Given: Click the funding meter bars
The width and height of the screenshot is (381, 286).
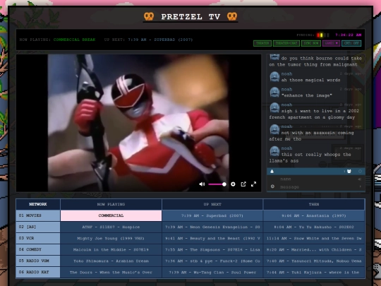Looking at the screenshot, I should [322, 35].
